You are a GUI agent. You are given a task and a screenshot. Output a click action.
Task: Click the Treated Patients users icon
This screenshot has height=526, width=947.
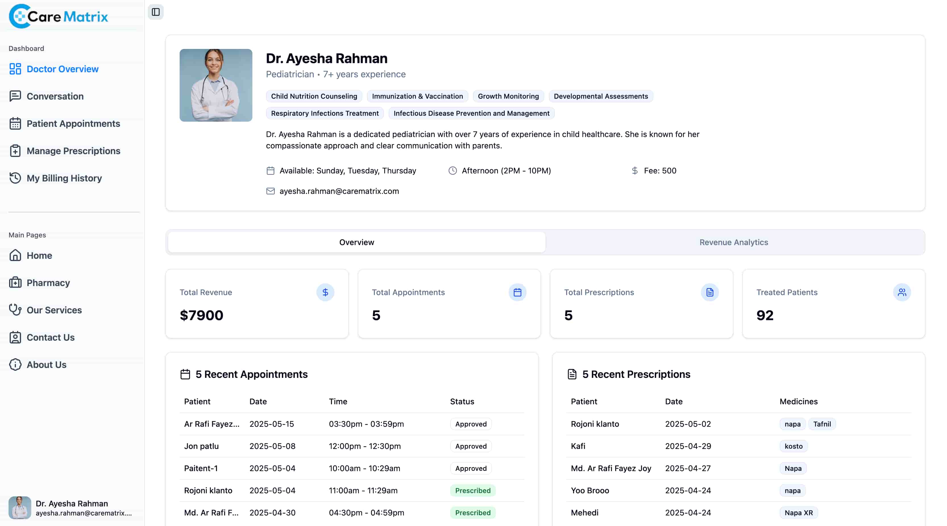pyautogui.click(x=902, y=292)
